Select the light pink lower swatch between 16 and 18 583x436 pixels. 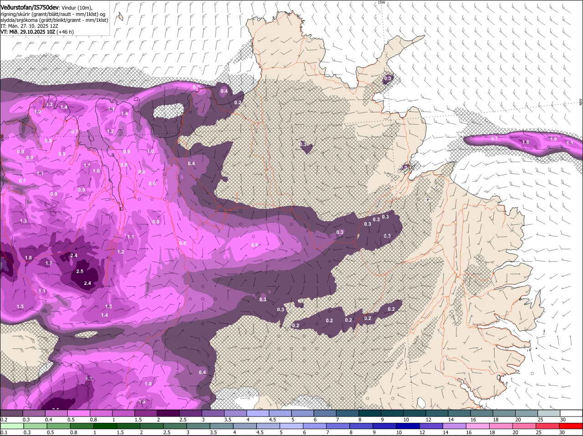coord(479,426)
